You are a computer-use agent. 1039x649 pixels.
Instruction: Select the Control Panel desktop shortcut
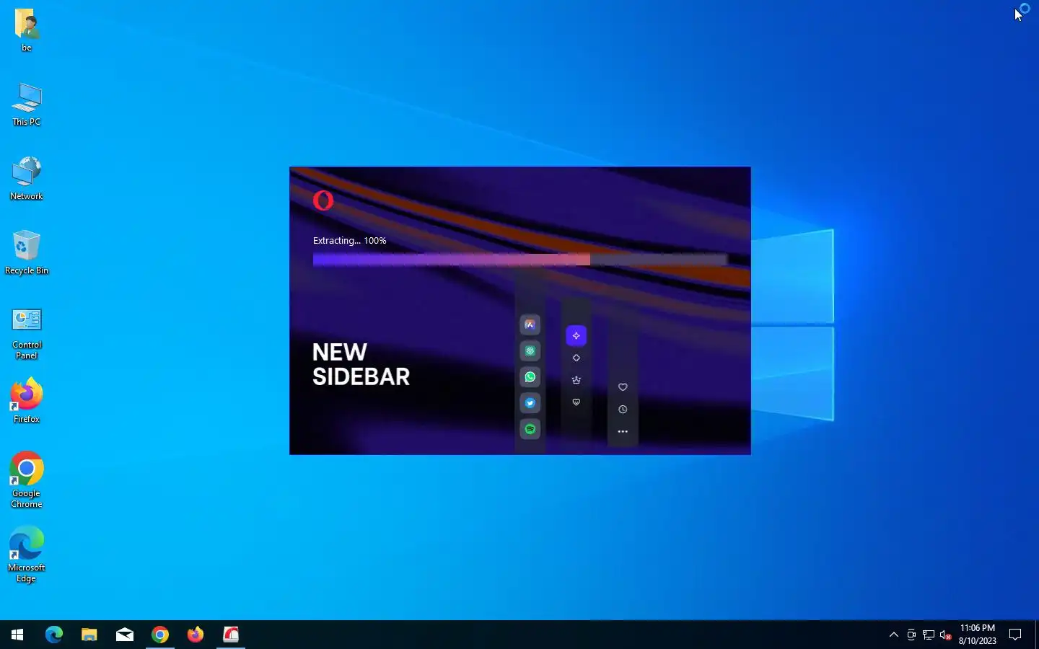point(27,332)
